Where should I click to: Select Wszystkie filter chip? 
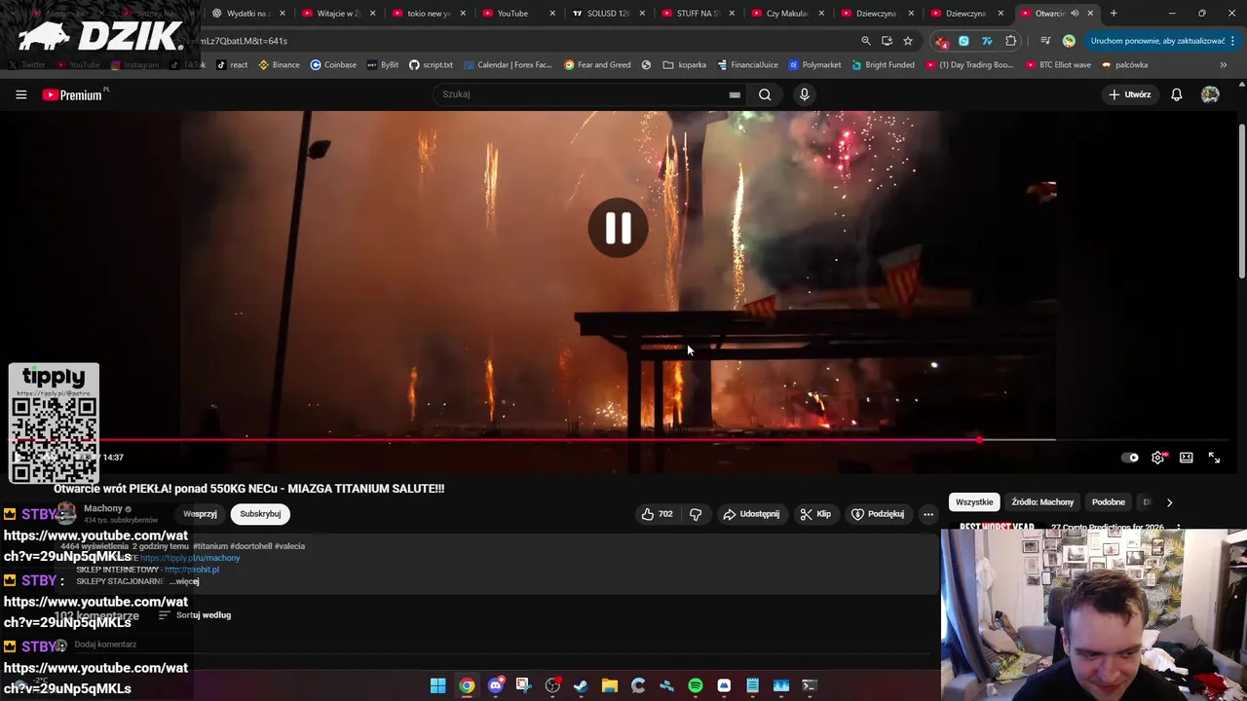(x=974, y=502)
